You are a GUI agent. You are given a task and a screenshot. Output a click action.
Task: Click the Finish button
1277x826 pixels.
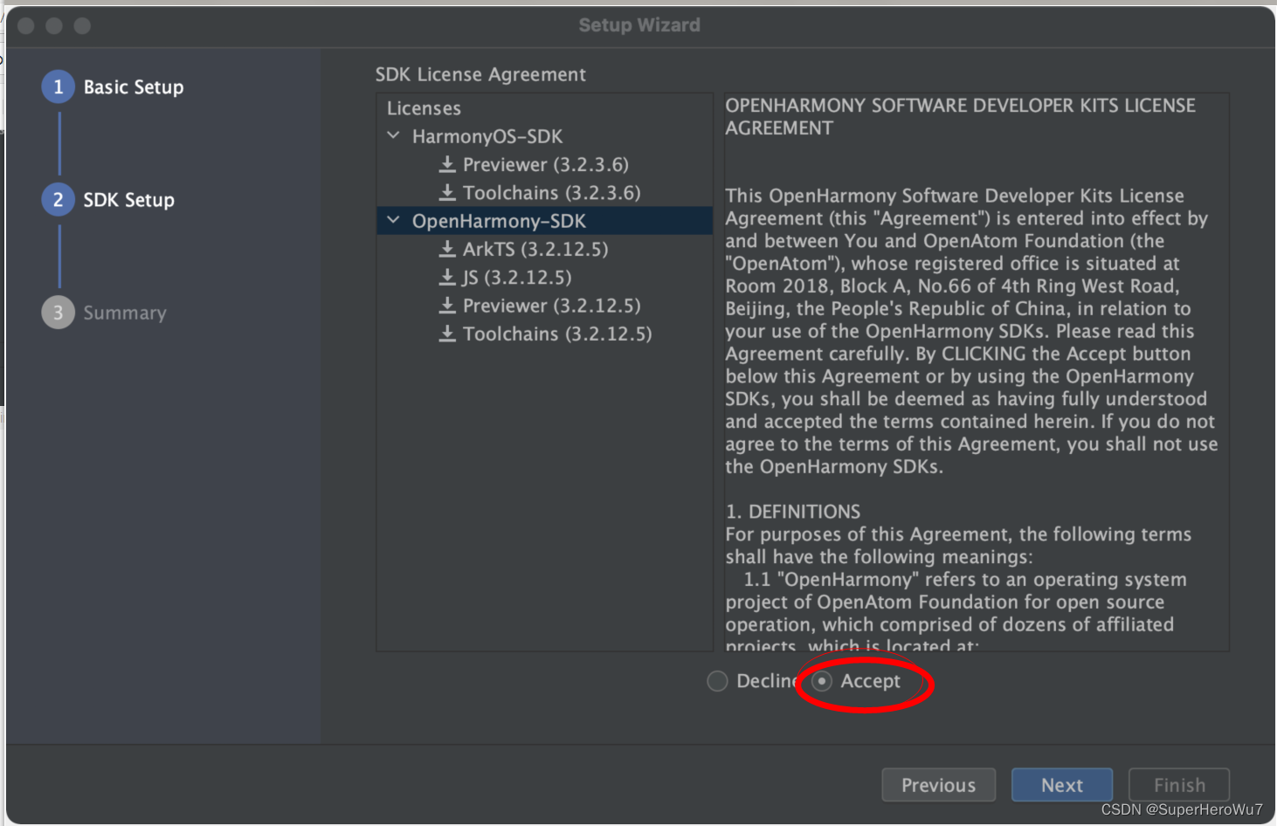click(x=1179, y=785)
